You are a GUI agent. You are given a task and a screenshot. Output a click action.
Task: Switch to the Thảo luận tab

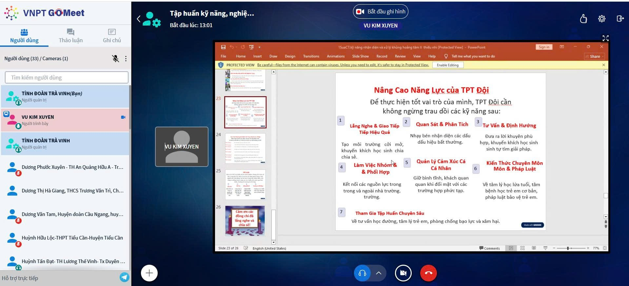[x=70, y=36]
